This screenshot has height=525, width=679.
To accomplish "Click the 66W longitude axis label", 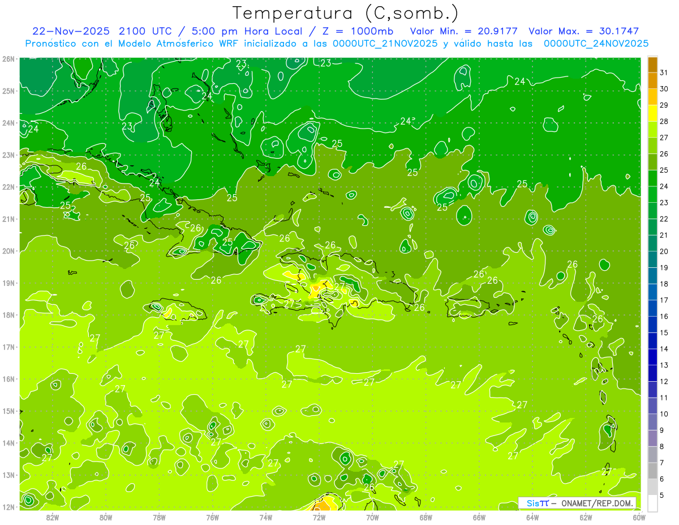I will tap(479, 517).
